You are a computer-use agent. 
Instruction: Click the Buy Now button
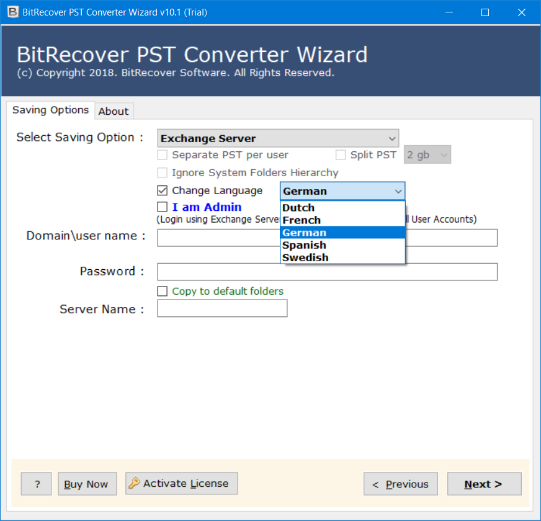pos(87,484)
